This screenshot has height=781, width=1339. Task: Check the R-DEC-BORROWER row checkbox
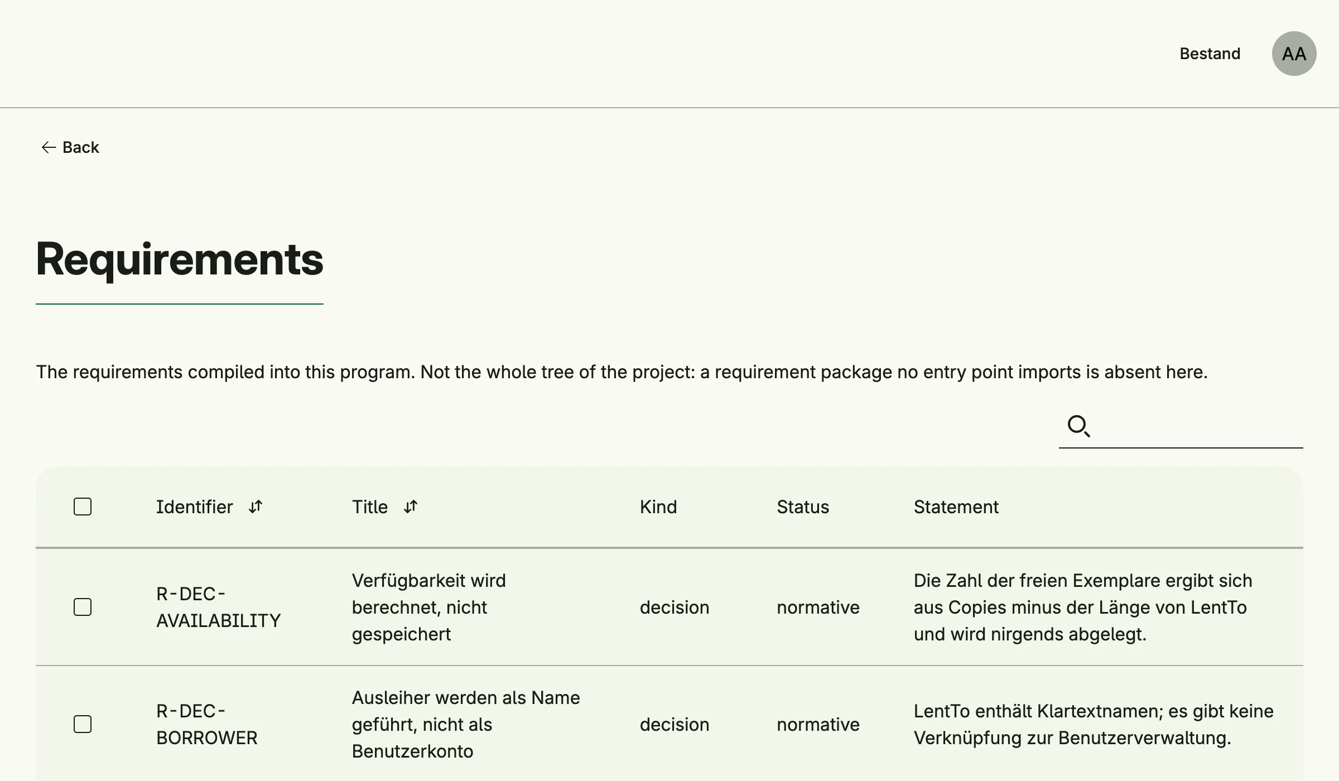tap(83, 724)
